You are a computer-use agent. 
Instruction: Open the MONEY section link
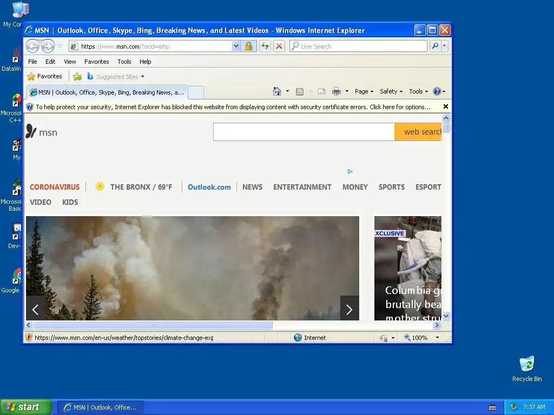355,187
